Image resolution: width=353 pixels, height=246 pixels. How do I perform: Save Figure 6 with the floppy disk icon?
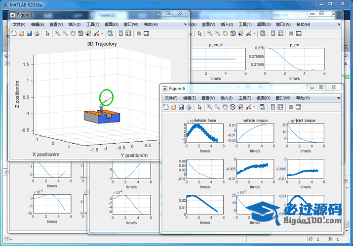pos(181,107)
